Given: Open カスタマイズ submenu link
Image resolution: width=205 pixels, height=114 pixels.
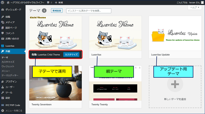Looking at the screenshot, I should [8, 62].
